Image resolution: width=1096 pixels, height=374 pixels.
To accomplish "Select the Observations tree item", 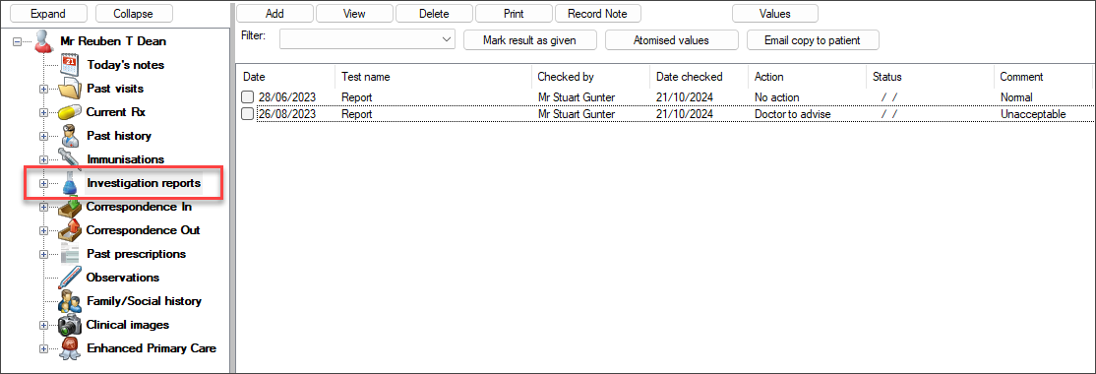I will point(122,279).
